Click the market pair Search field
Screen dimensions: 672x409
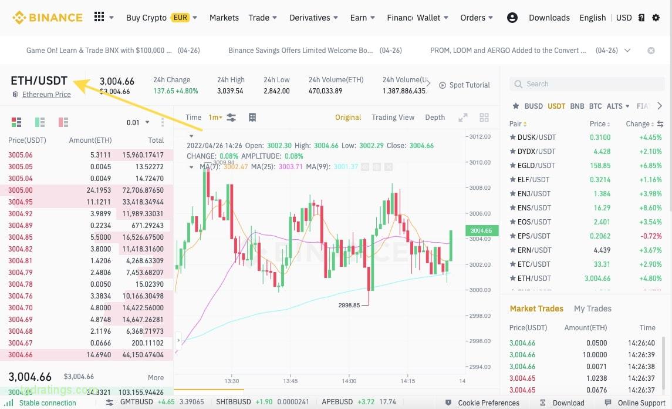(x=587, y=83)
